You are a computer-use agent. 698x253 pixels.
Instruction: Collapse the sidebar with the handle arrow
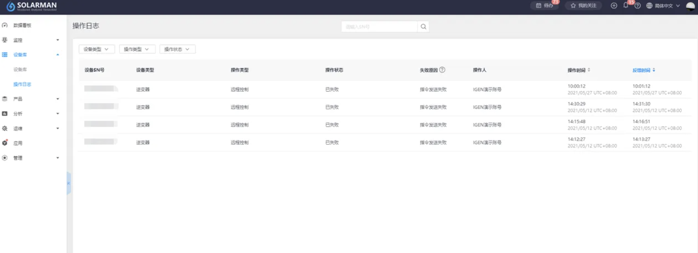[69, 183]
